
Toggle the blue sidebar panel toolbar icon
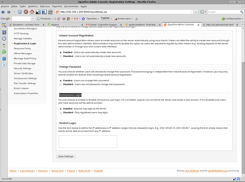(x=44, y=12)
